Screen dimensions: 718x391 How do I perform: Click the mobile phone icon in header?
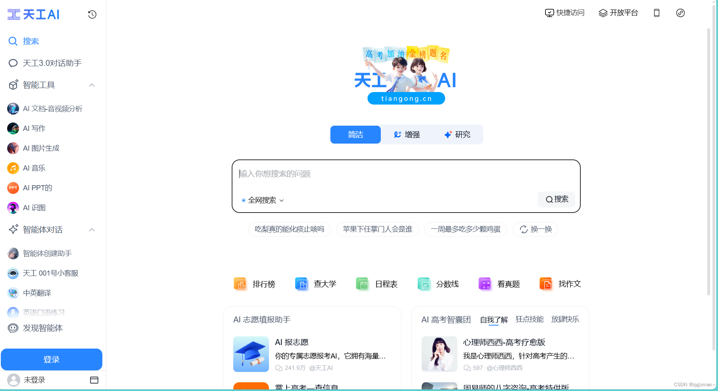tap(657, 13)
